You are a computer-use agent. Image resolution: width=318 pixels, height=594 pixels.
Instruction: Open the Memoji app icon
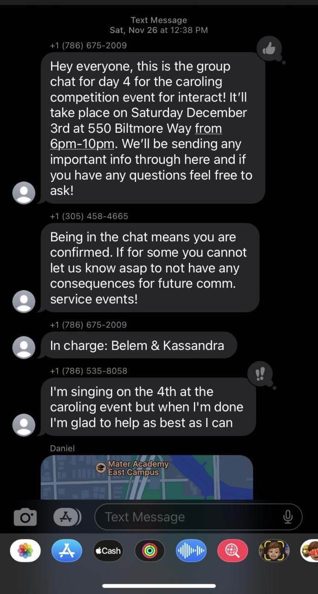(x=274, y=551)
